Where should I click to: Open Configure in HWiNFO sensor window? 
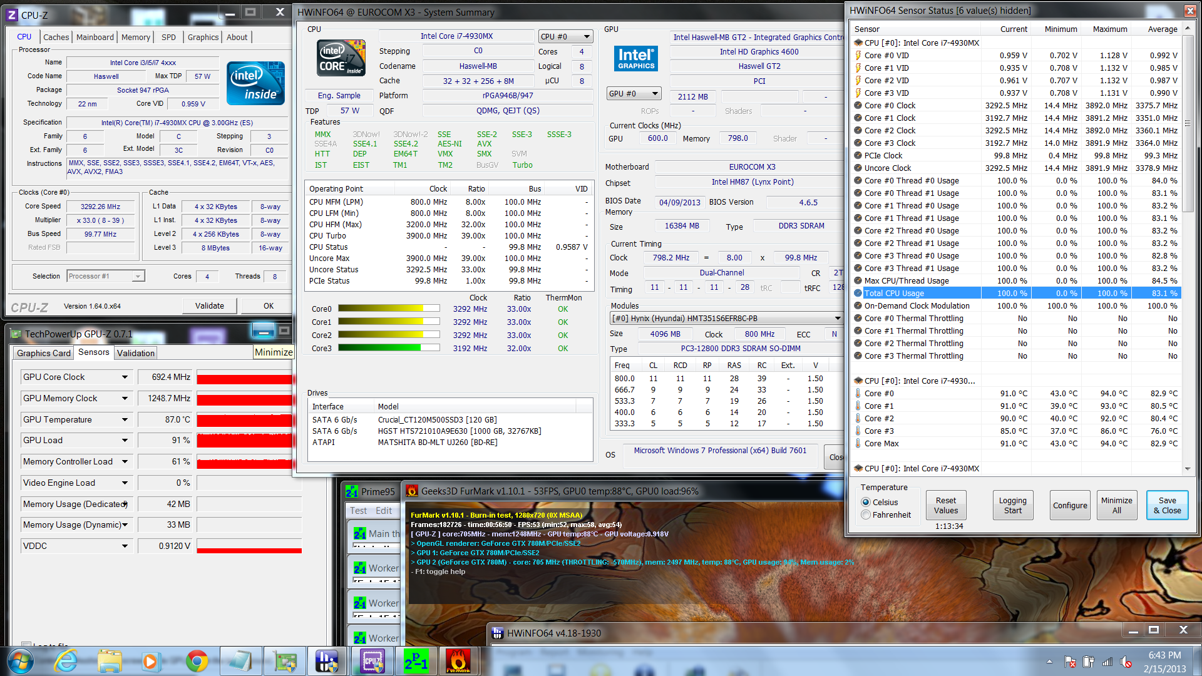tap(1070, 505)
